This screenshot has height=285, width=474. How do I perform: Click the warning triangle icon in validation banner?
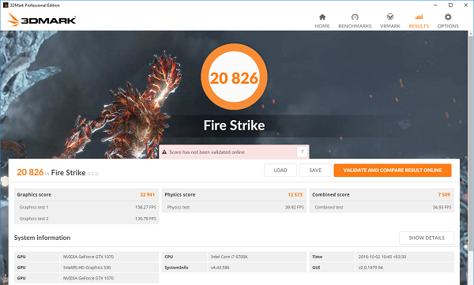click(164, 152)
